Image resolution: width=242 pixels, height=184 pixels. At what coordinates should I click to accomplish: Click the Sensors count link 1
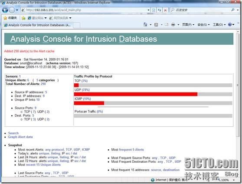click(20, 76)
